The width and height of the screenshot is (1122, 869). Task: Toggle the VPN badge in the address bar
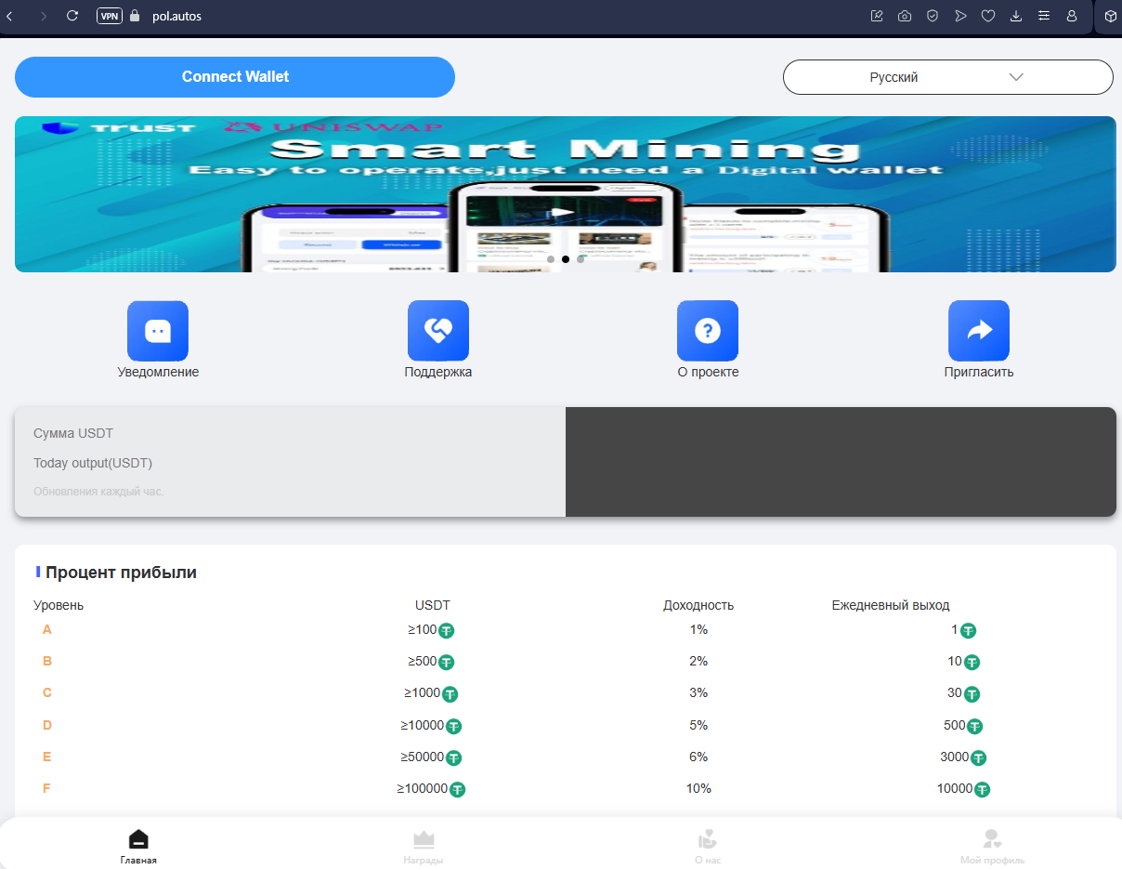[109, 16]
